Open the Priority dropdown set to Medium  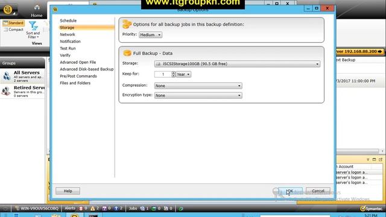click(150, 35)
